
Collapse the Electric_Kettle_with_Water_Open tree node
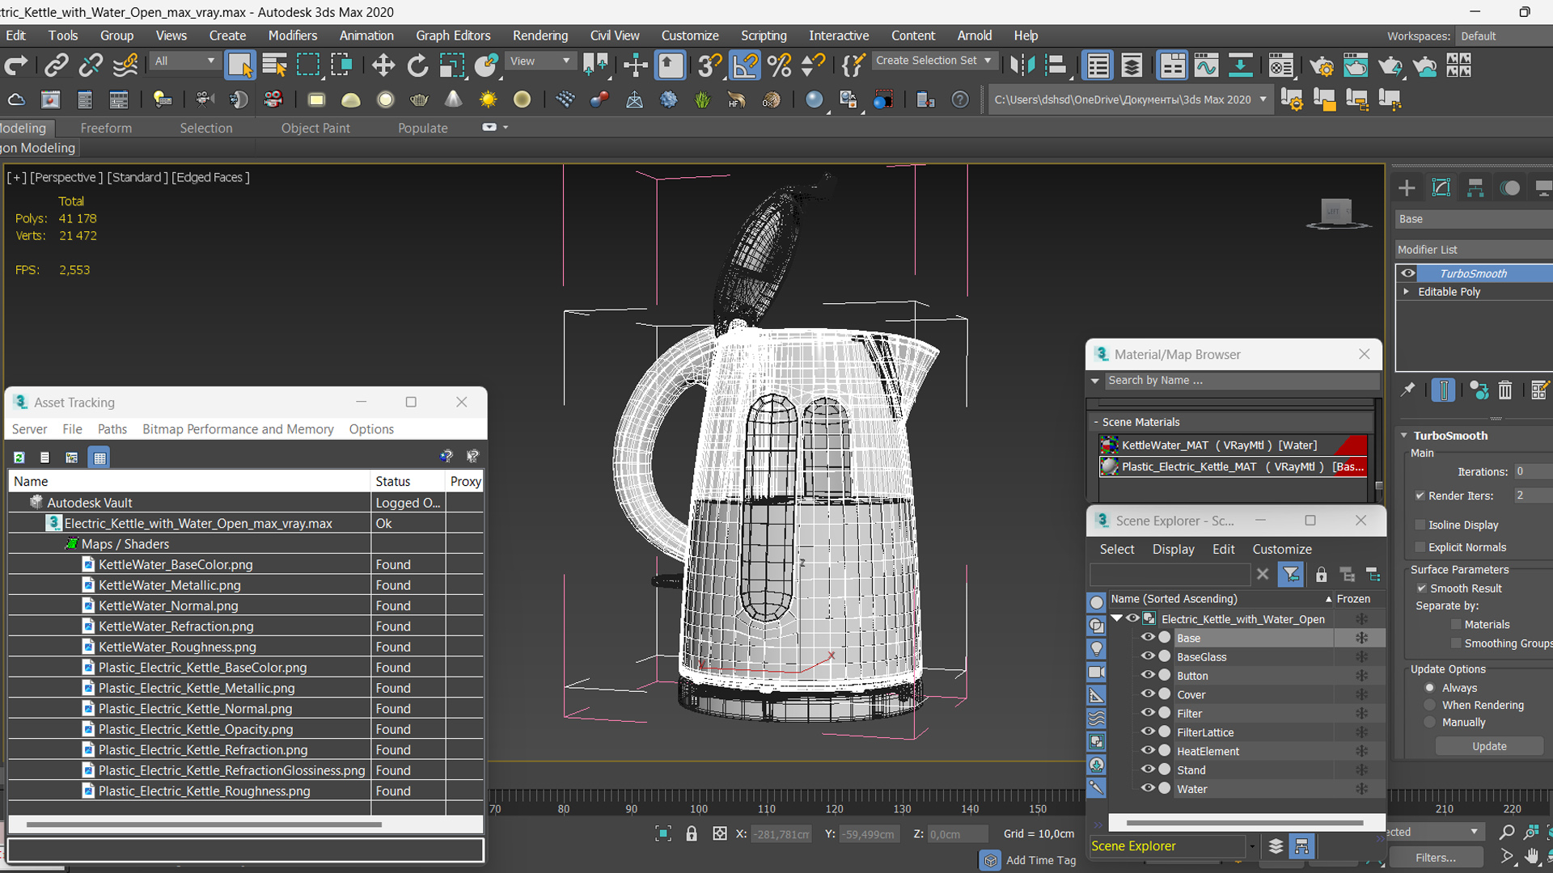(x=1117, y=618)
